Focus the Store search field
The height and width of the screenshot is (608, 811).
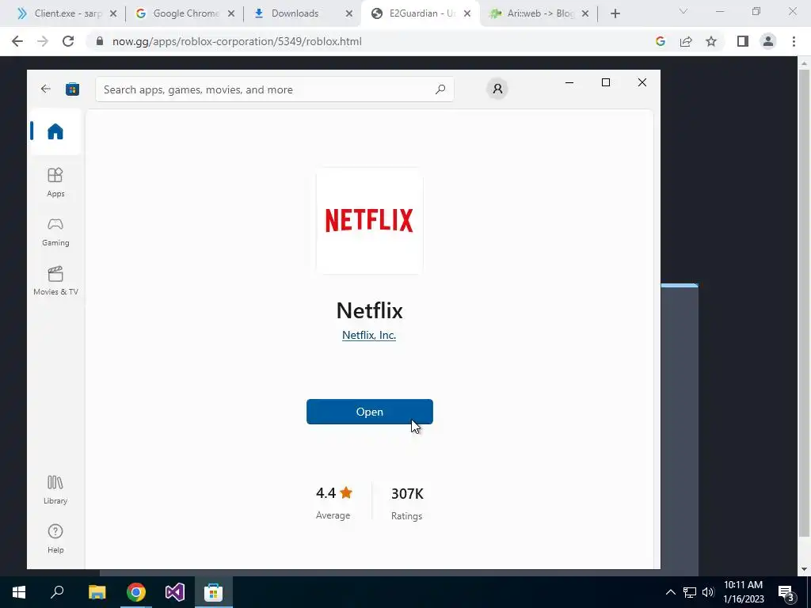point(275,89)
